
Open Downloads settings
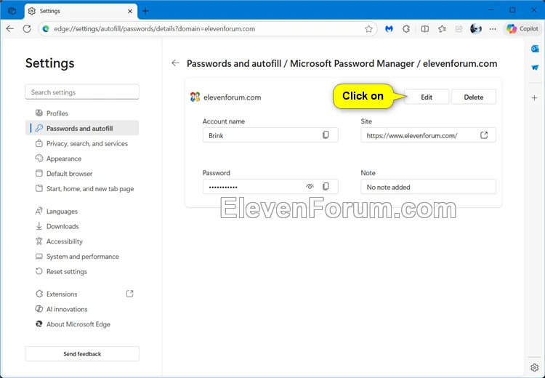[82, 226]
